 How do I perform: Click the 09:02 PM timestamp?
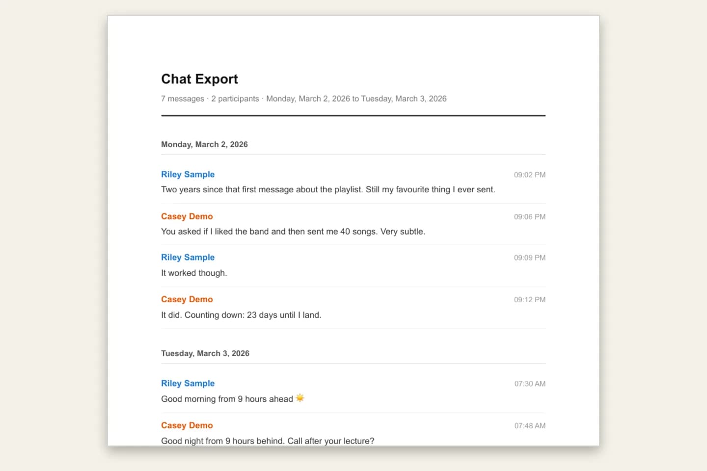[530, 175]
